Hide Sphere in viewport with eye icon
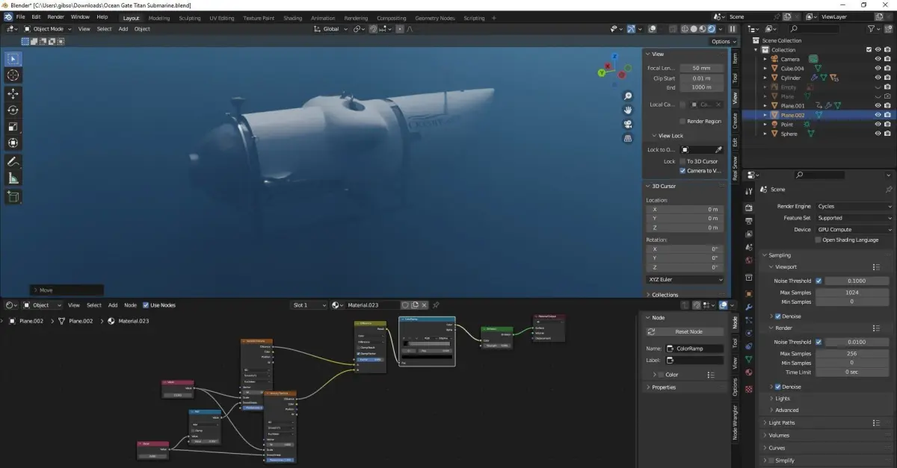 (x=878, y=134)
